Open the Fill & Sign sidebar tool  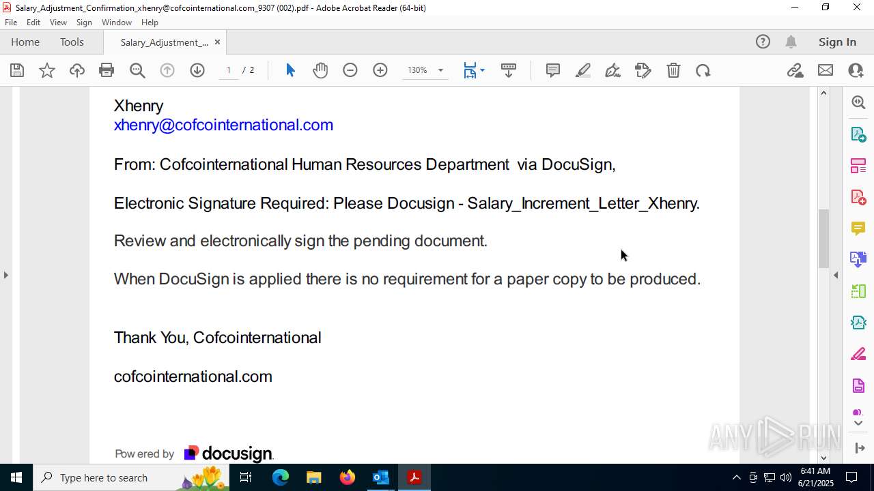click(x=858, y=355)
